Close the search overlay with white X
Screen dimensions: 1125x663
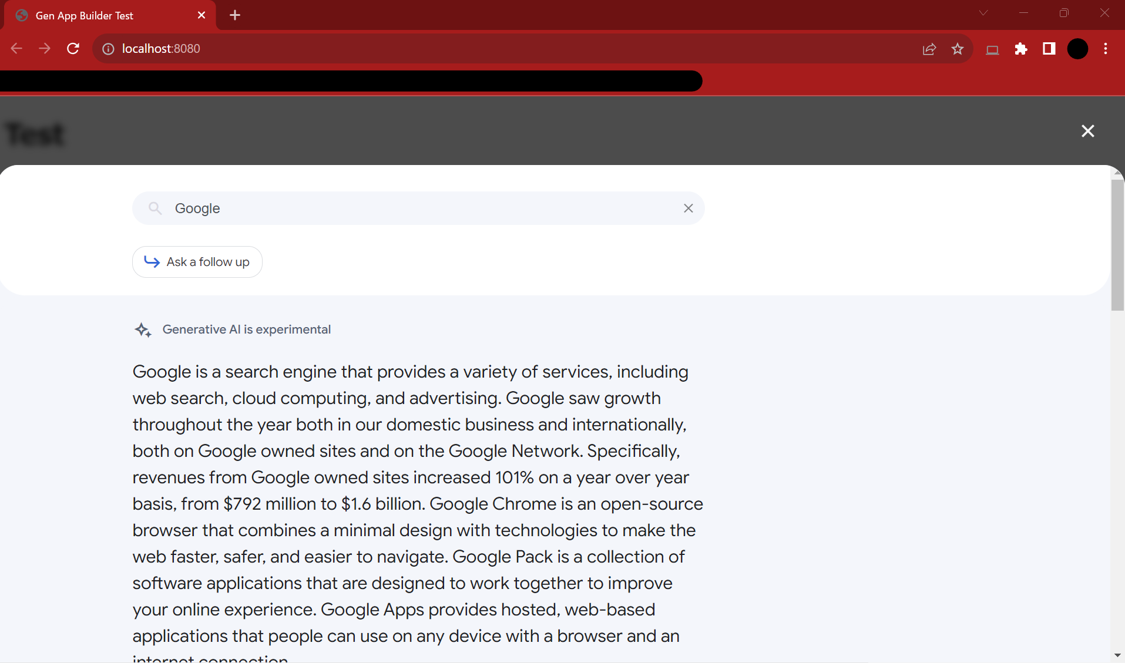(1088, 131)
